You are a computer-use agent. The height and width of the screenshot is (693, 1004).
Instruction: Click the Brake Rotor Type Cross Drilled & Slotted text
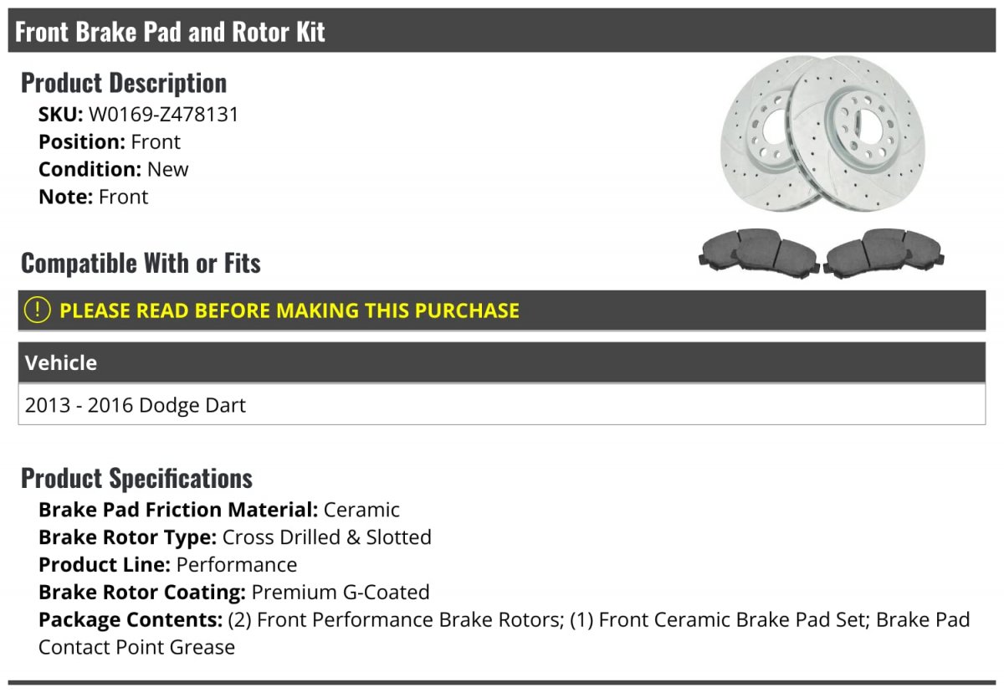(235, 537)
